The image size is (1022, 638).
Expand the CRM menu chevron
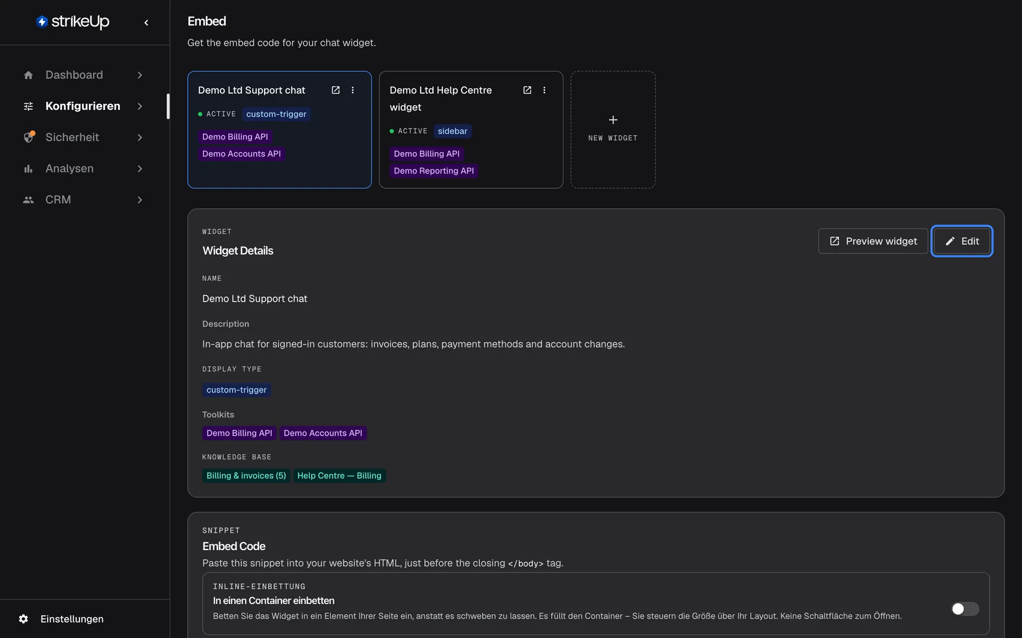[x=140, y=200]
